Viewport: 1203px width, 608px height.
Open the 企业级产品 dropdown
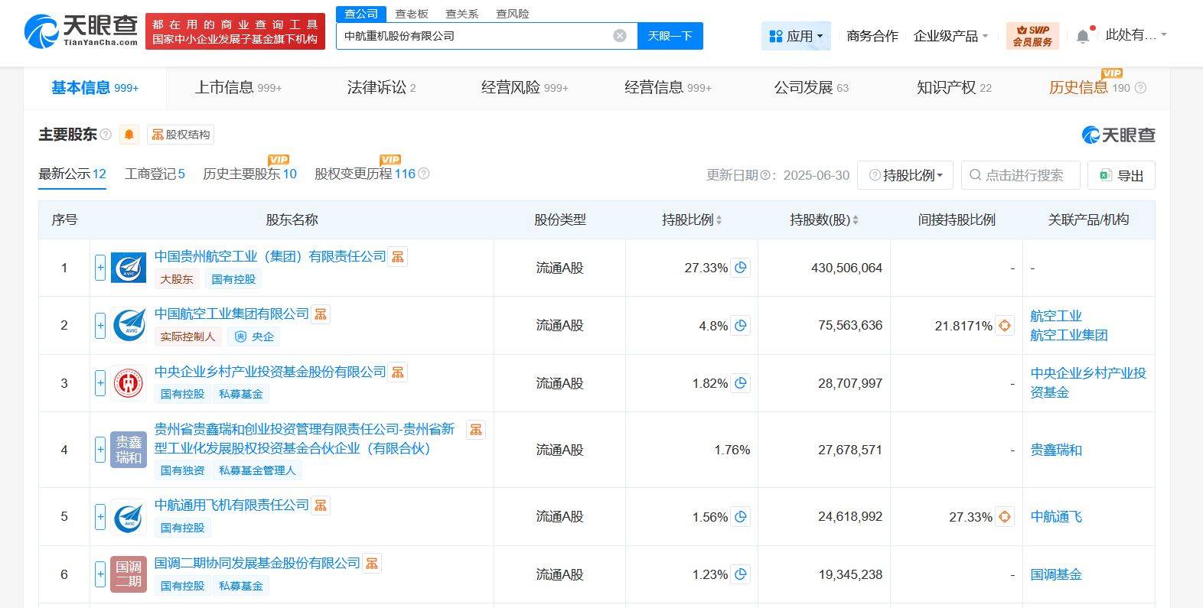click(950, 36)
